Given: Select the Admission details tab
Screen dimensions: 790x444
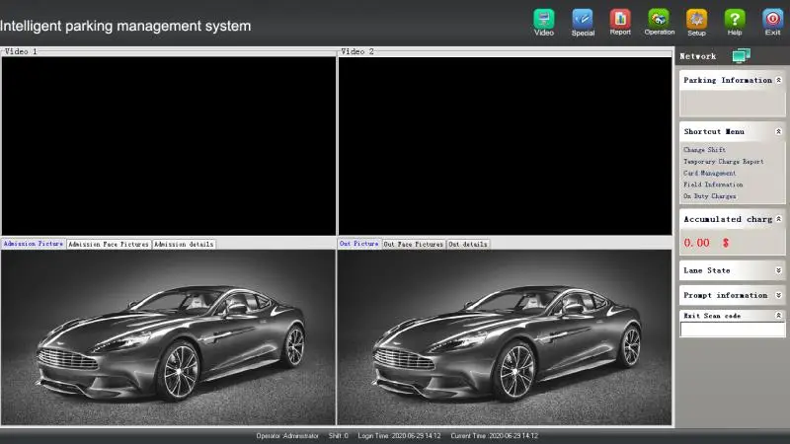Looking at the screenshot, I should tap(184, 244).
